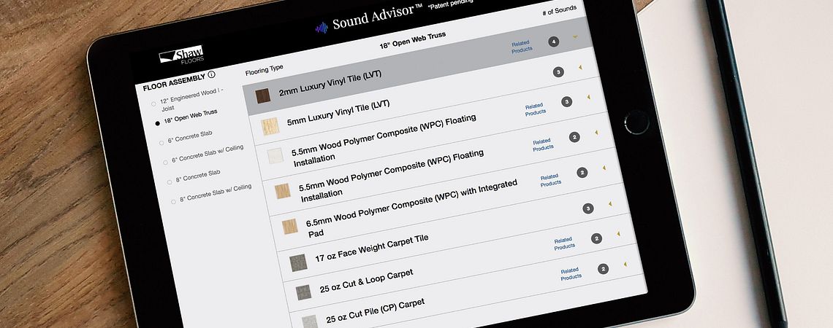Screen dimensions: 833x328
Task: Expand the 25 oz Cut Pile Carpet arrow
Action: pyautogui.click(x=625, y=264)
